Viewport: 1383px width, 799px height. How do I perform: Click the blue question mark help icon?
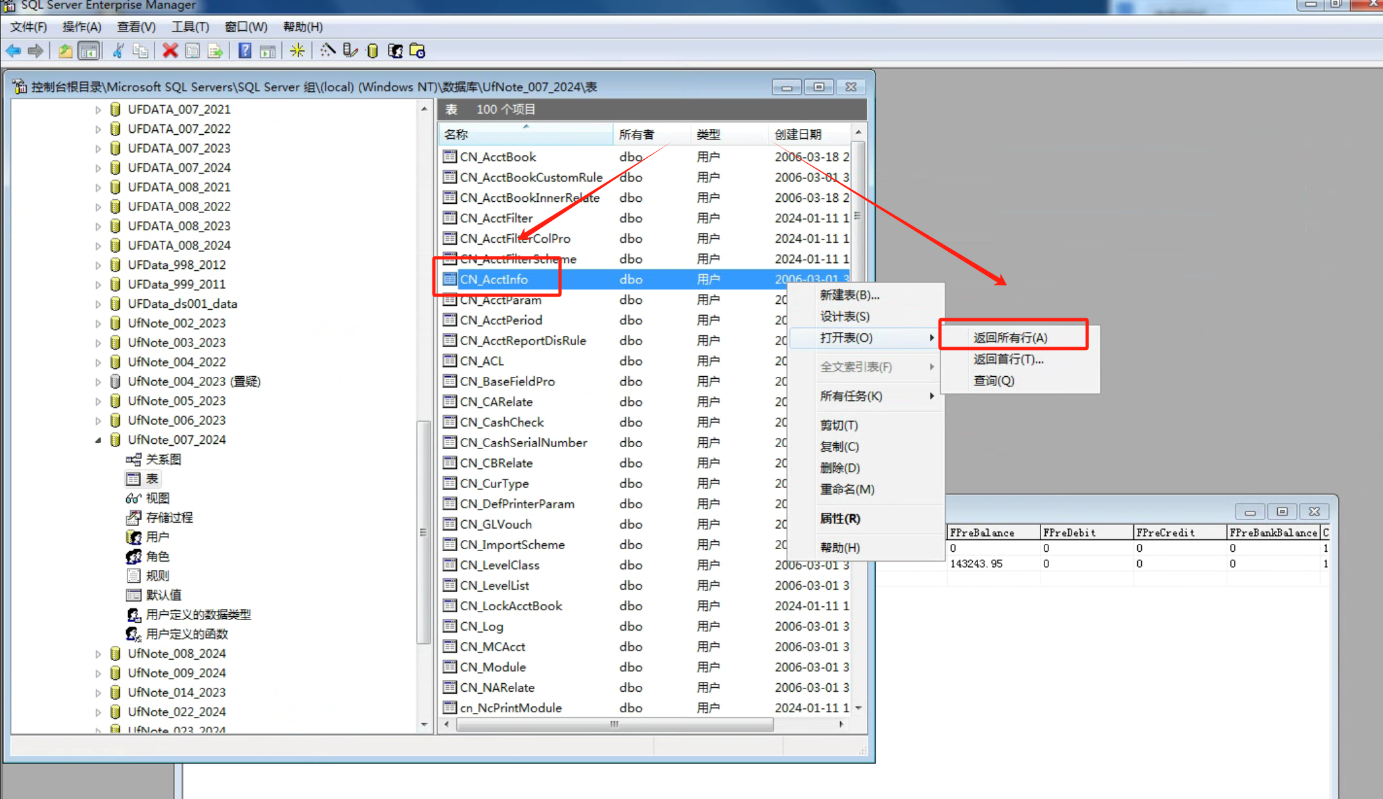coord(245,51)
